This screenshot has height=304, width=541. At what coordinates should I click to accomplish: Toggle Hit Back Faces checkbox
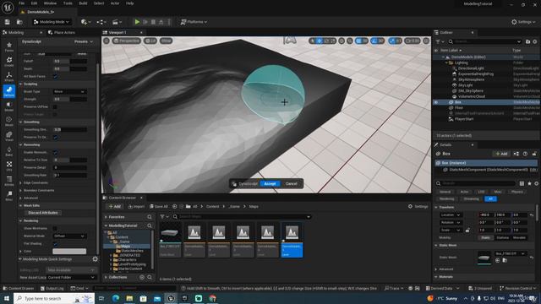(x=55, y=77)
